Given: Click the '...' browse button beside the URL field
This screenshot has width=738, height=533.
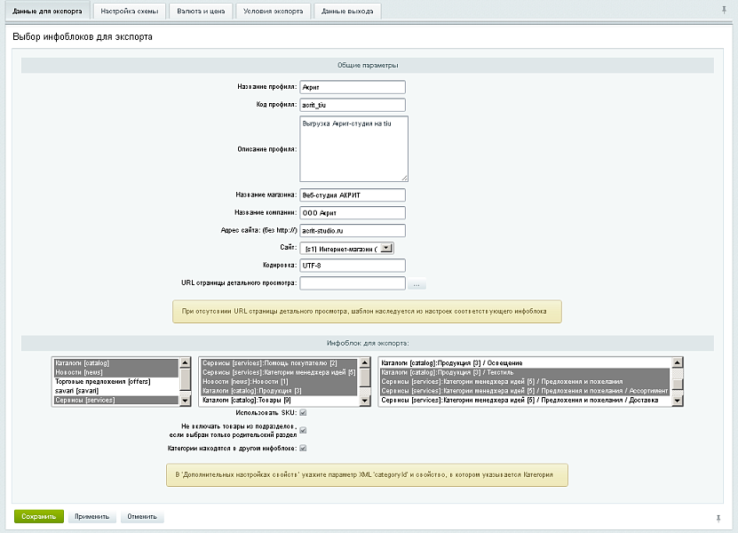Looking at the screenshot, I should (417, 284).
